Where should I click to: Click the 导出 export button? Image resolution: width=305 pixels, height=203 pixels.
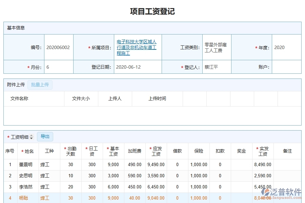[45, 136]
